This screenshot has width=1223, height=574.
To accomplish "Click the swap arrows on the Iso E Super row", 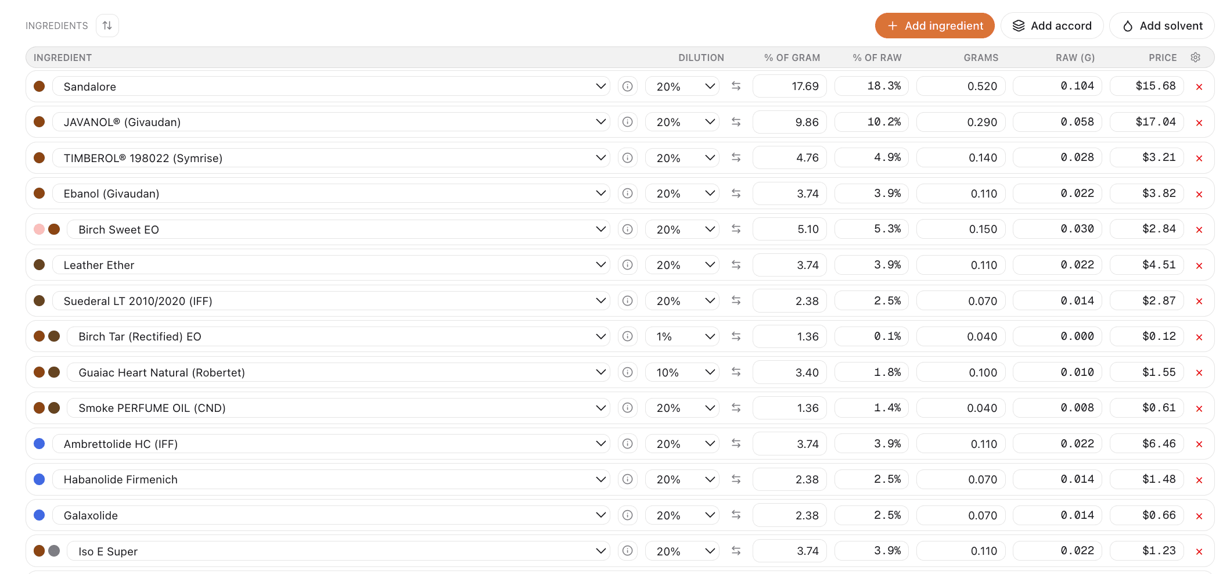I will click(736, 551).
